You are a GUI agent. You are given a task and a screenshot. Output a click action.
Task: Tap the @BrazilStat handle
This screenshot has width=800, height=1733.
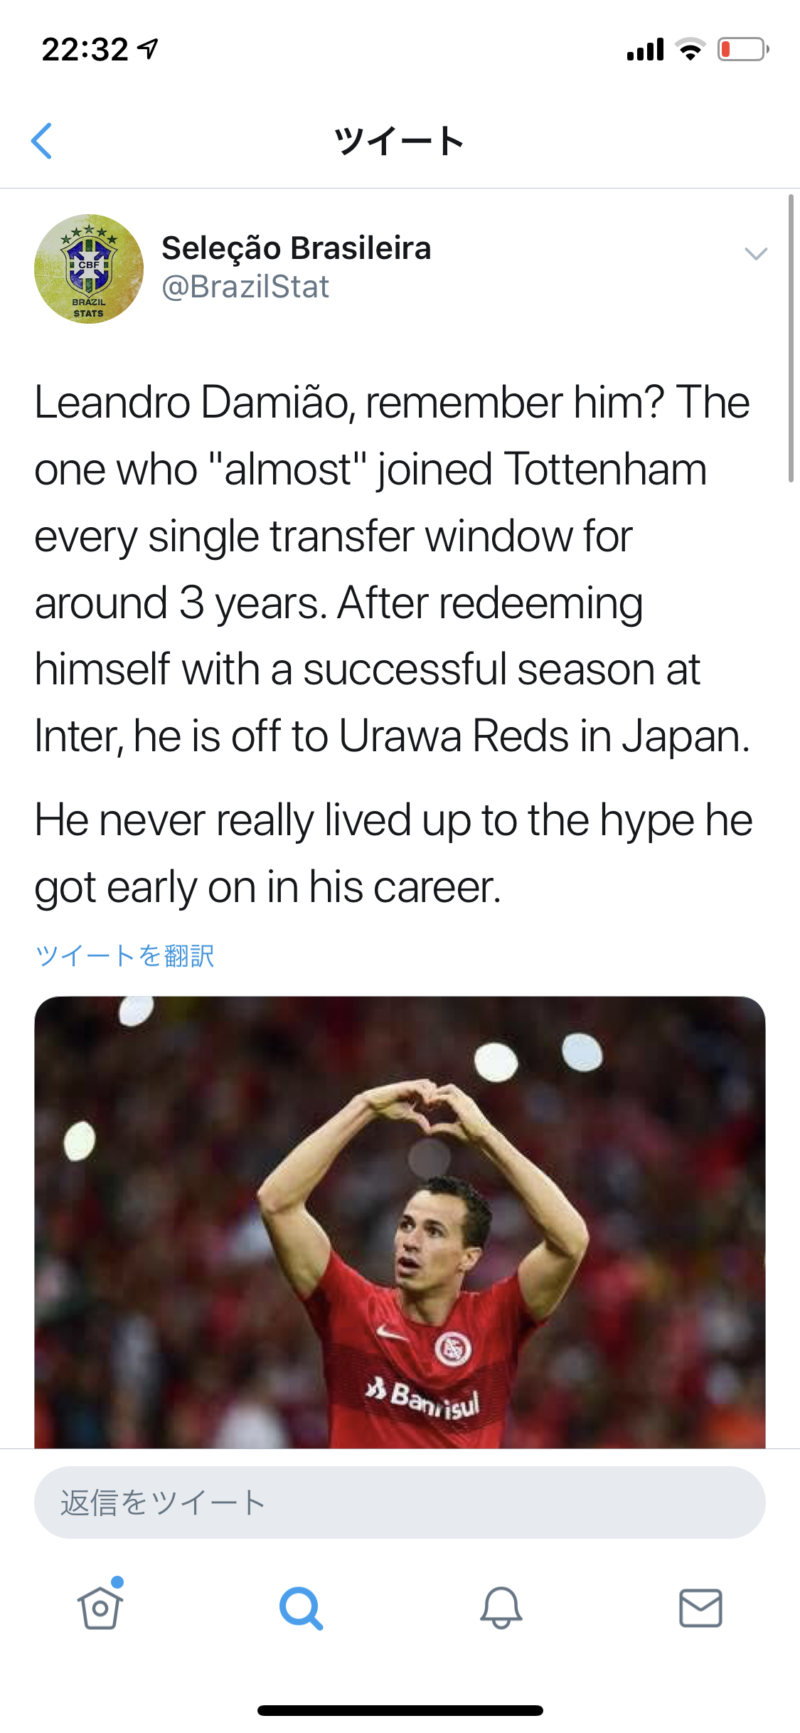(x=245, y=287)
